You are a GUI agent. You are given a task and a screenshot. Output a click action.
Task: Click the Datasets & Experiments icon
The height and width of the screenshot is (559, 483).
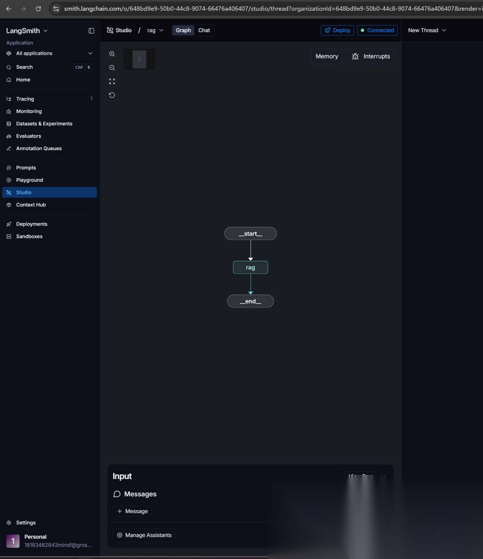pos(9,124)
